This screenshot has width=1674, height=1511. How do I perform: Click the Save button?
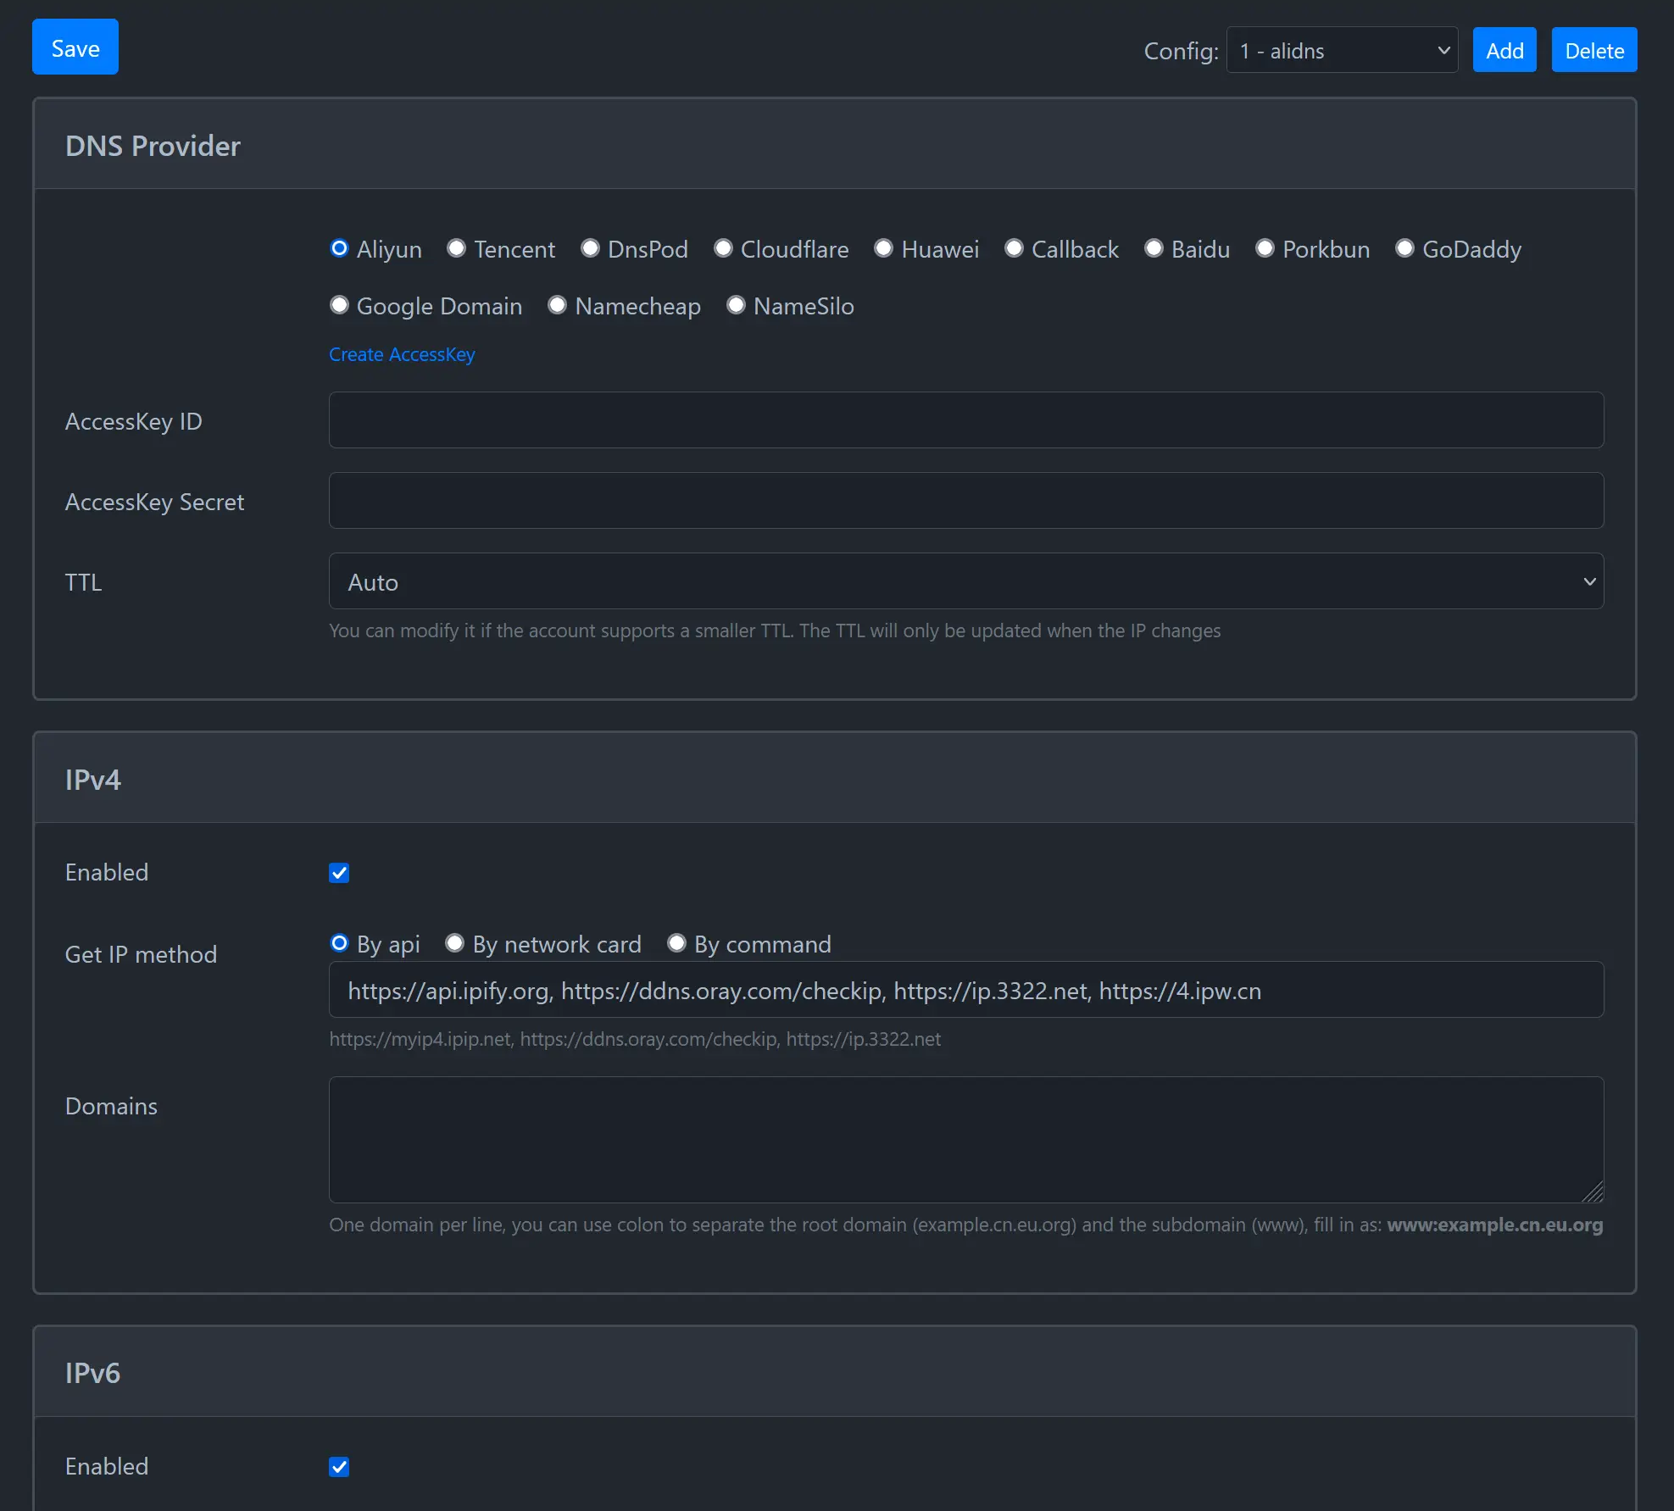(75, 47)
